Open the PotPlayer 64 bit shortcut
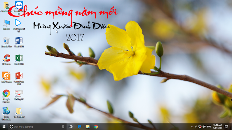 pos(19,26)
